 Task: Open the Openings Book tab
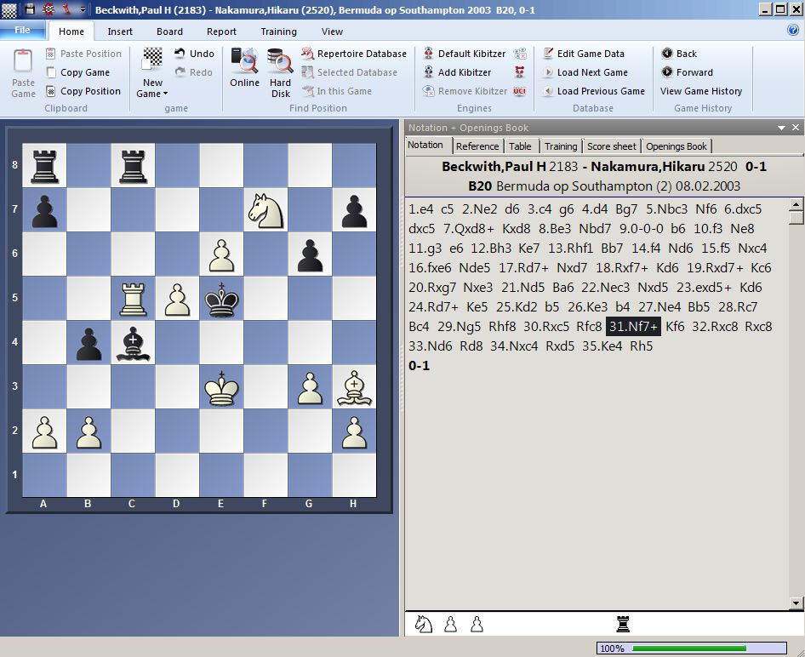point(676,146)
